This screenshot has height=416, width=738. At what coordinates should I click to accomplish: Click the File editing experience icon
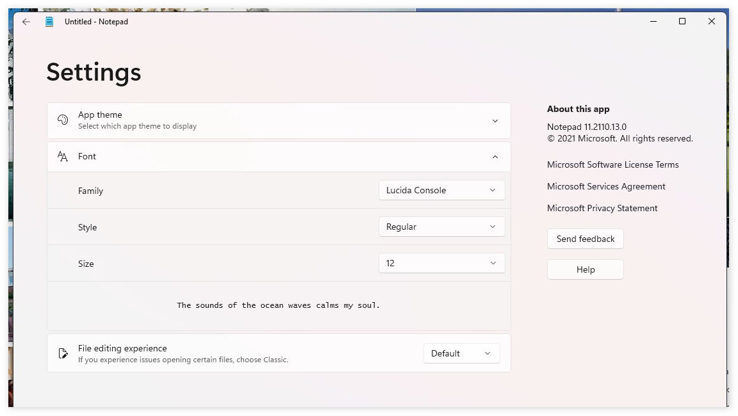pyautogui.click(x=63, y=353)
